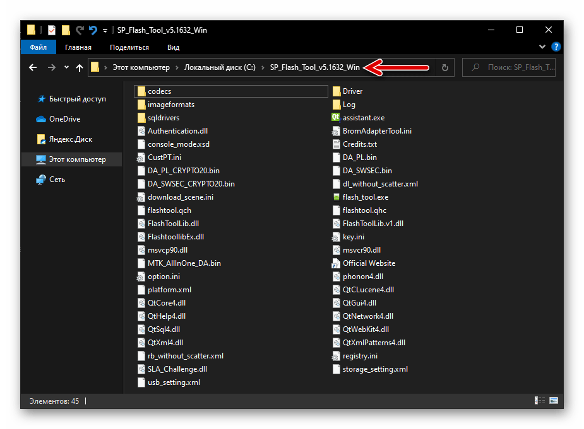
Task: Open the Вид ribbon tab
Action: (173, 47)
